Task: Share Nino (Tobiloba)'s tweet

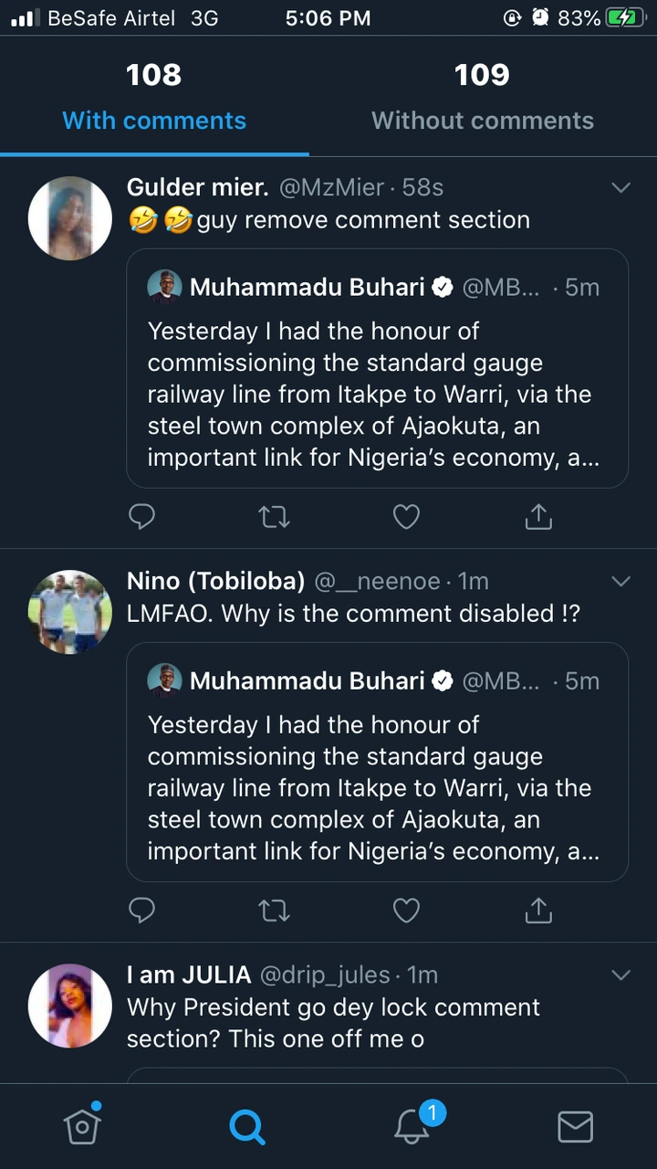Action: (x=538, y=911)
